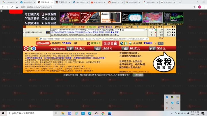Open the 估價教學 link
This screenshot has height=116, width=207.
coord(32,19)
